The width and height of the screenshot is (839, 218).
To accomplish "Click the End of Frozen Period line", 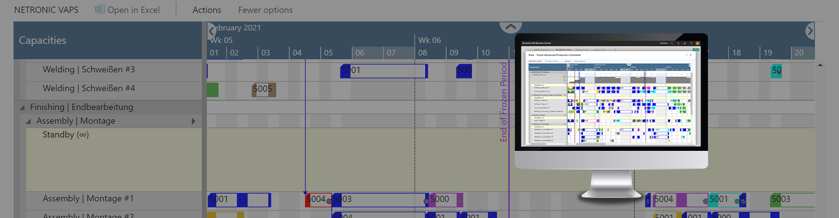I will (509, 131).
